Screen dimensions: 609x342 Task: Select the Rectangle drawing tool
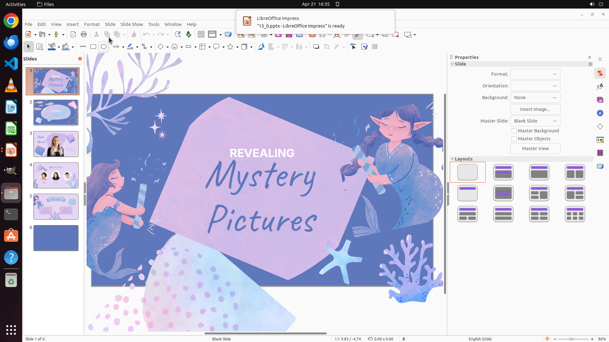[x=93, y=47]
